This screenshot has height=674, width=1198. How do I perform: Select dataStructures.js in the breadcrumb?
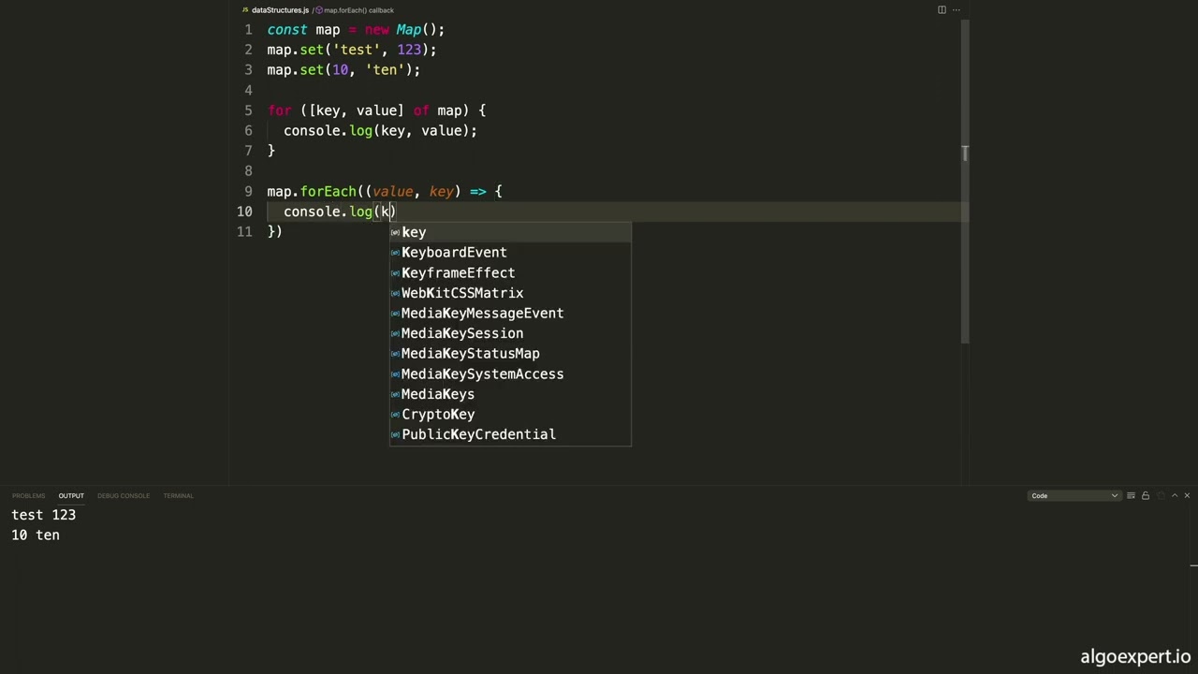tap(280, 10)
